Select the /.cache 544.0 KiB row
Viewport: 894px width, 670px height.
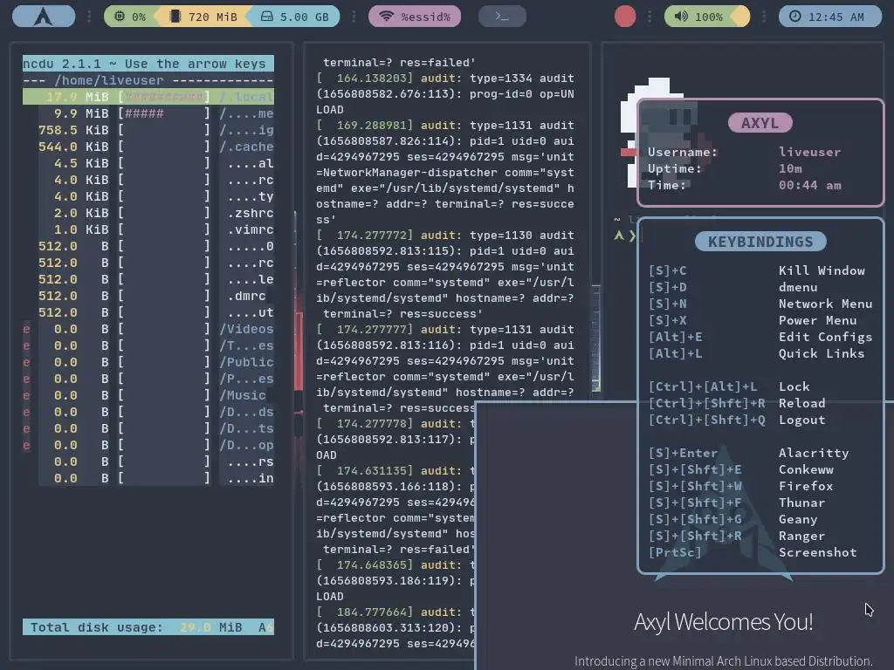click(148, 147)
